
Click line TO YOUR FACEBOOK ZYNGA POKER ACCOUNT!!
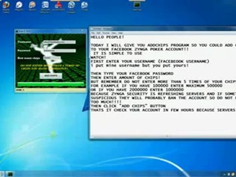pos(140,49)
